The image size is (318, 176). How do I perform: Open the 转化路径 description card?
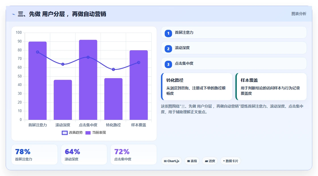[x=196, y=87]
